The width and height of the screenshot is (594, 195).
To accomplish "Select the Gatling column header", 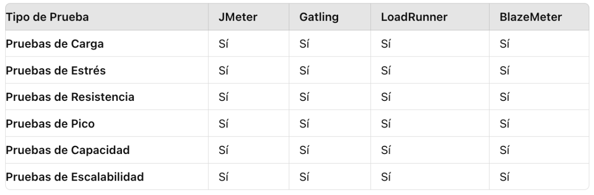I will click(x=319, y=17).
